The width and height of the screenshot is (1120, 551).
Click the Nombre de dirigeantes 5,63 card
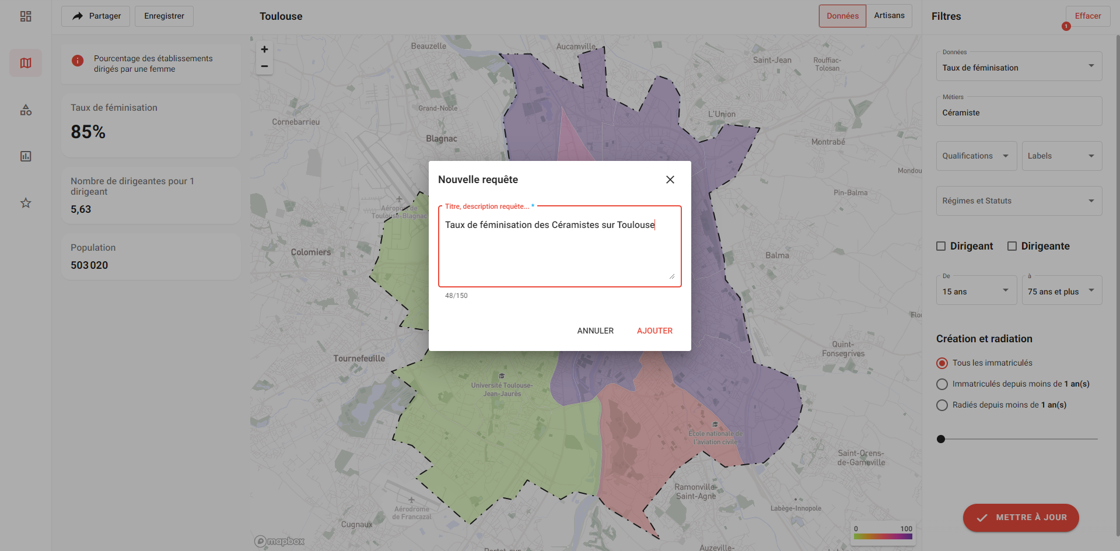point(151,195)
